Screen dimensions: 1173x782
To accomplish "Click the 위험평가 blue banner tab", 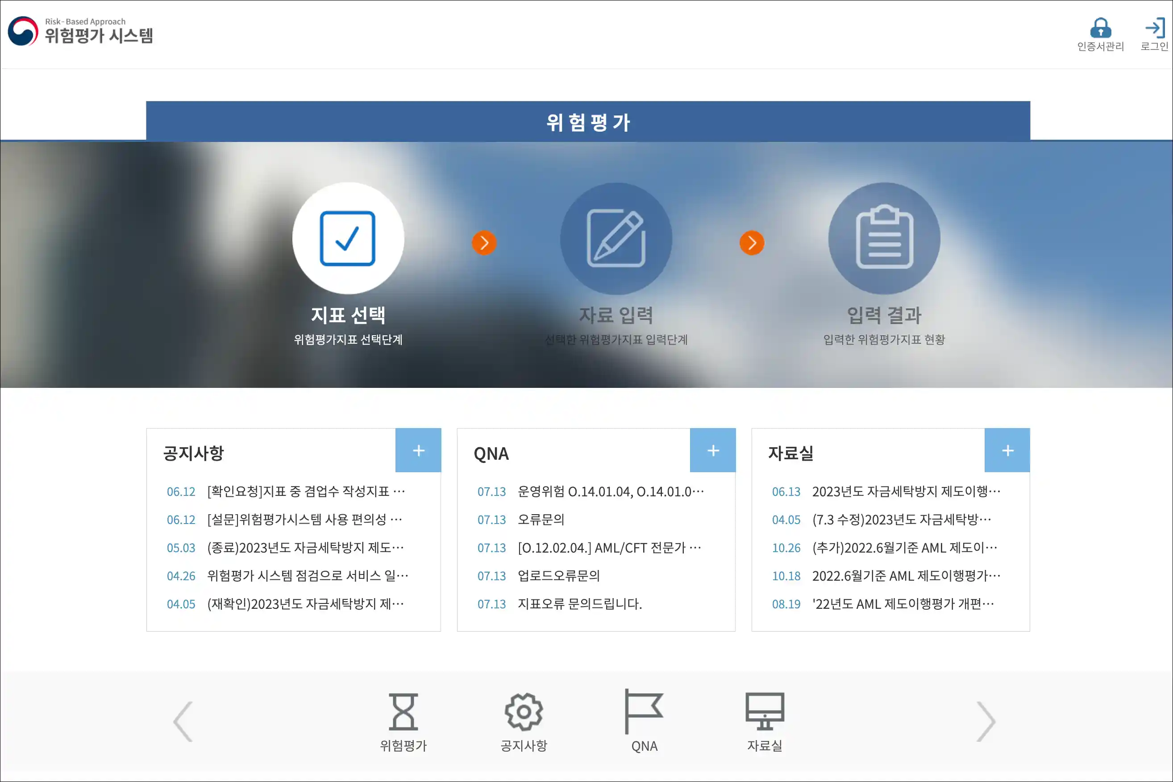I will pyautogui.click(x=588, y=121).
